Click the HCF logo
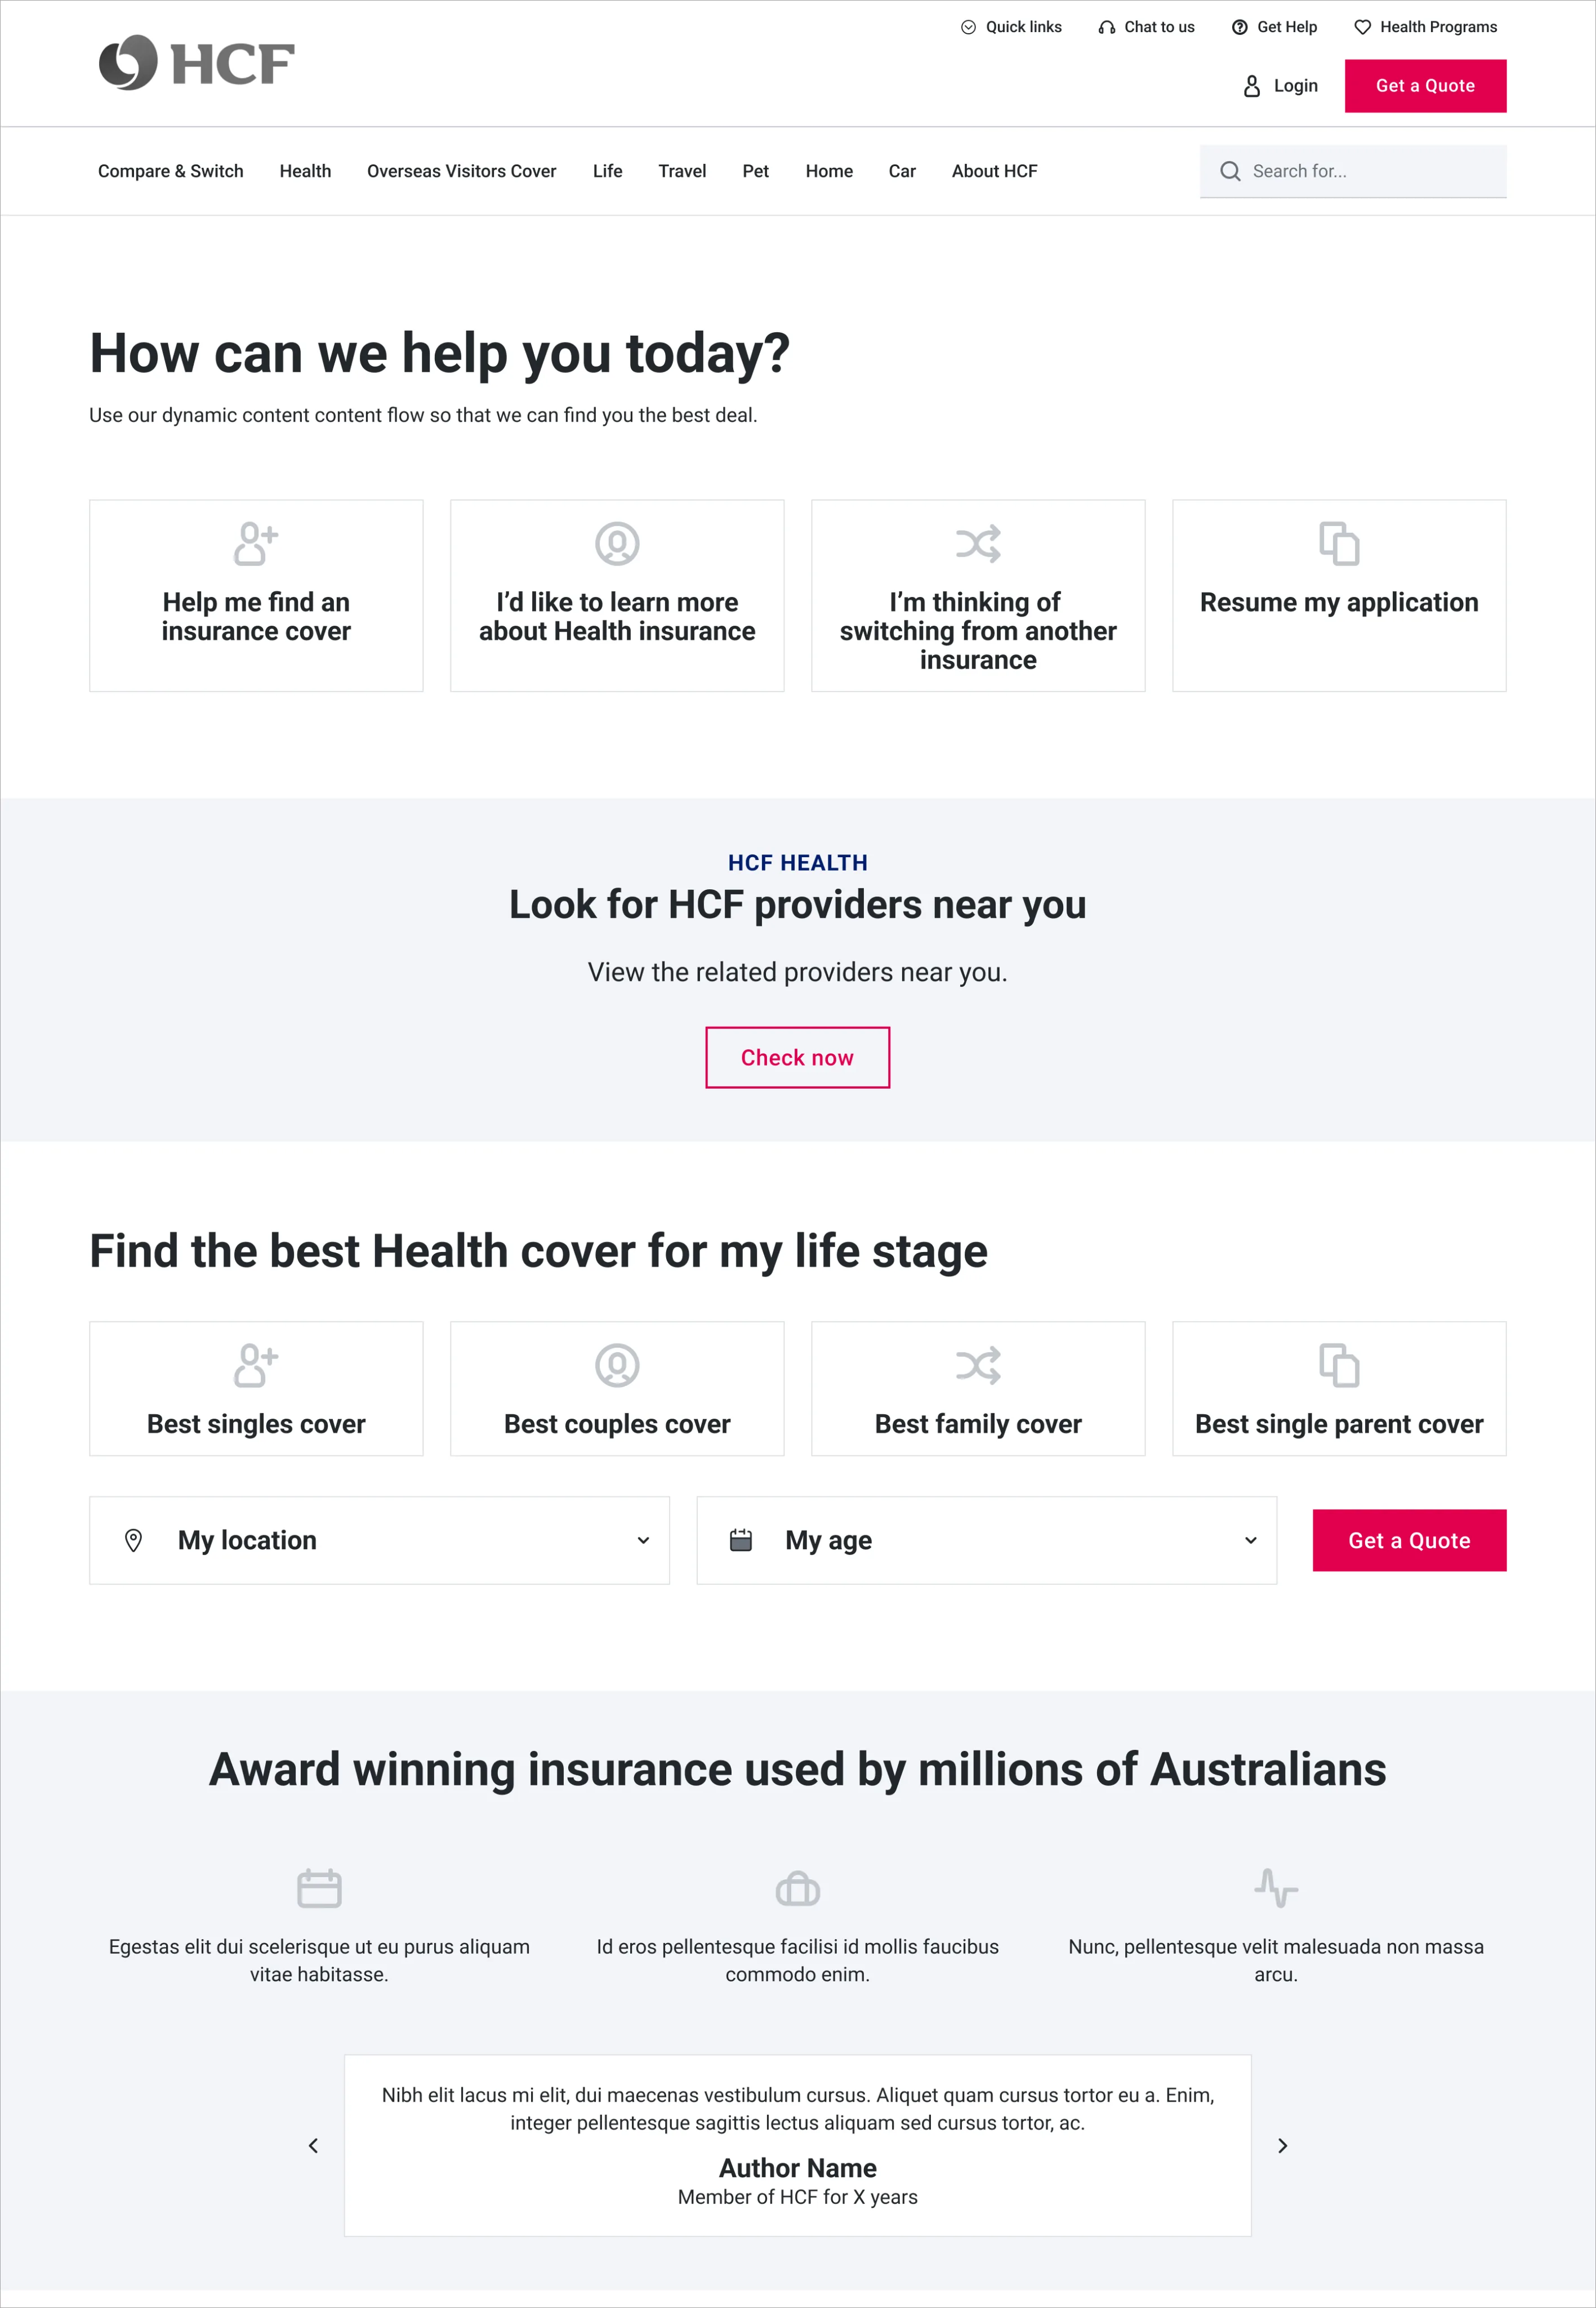Image resolution: width=1596 pixels, height=2308 pixels. [x=196, y=63]
